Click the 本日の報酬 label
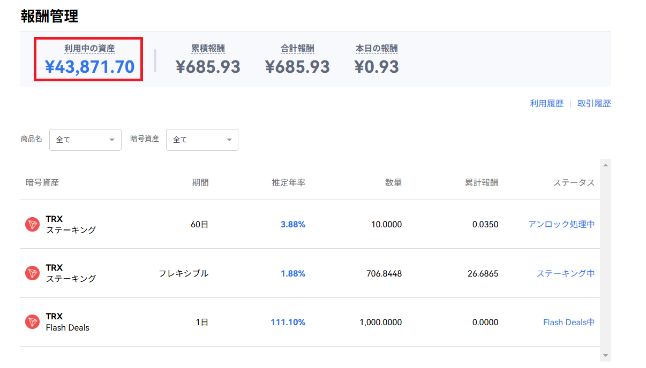 (x=377, y=49)
